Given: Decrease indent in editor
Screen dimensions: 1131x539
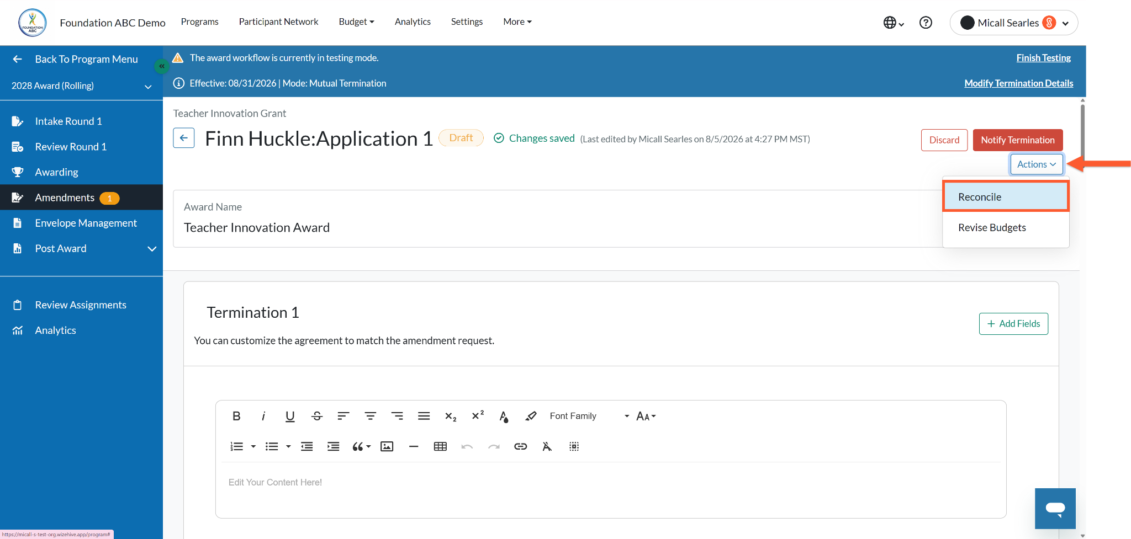Looking at the screenshot, I should (x=307, y=446).
